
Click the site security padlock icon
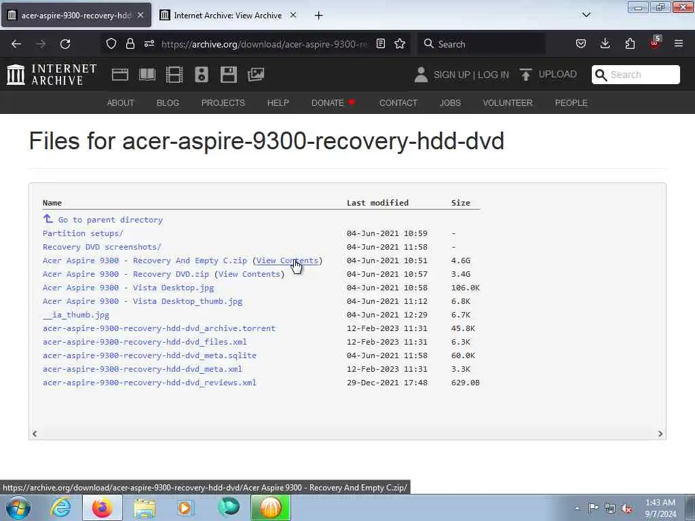tap(130, 43)
